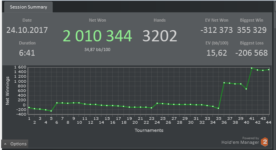Click the graph peak point at tournament 41
Screen dimensions: 276x150
tap(252, 68)
